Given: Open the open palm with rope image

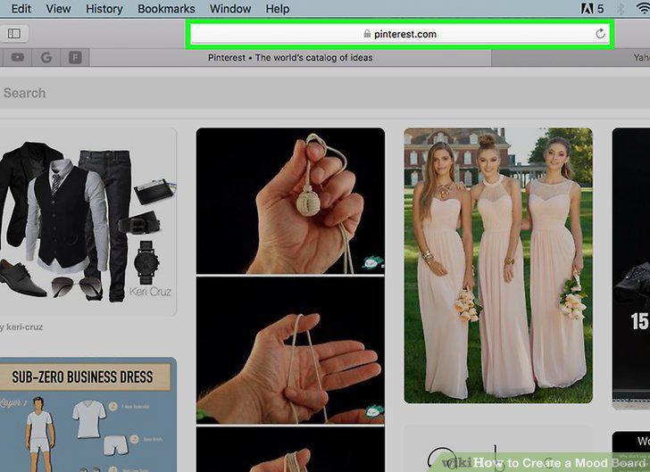Looking at the screenshot, I should pos(290,351).
